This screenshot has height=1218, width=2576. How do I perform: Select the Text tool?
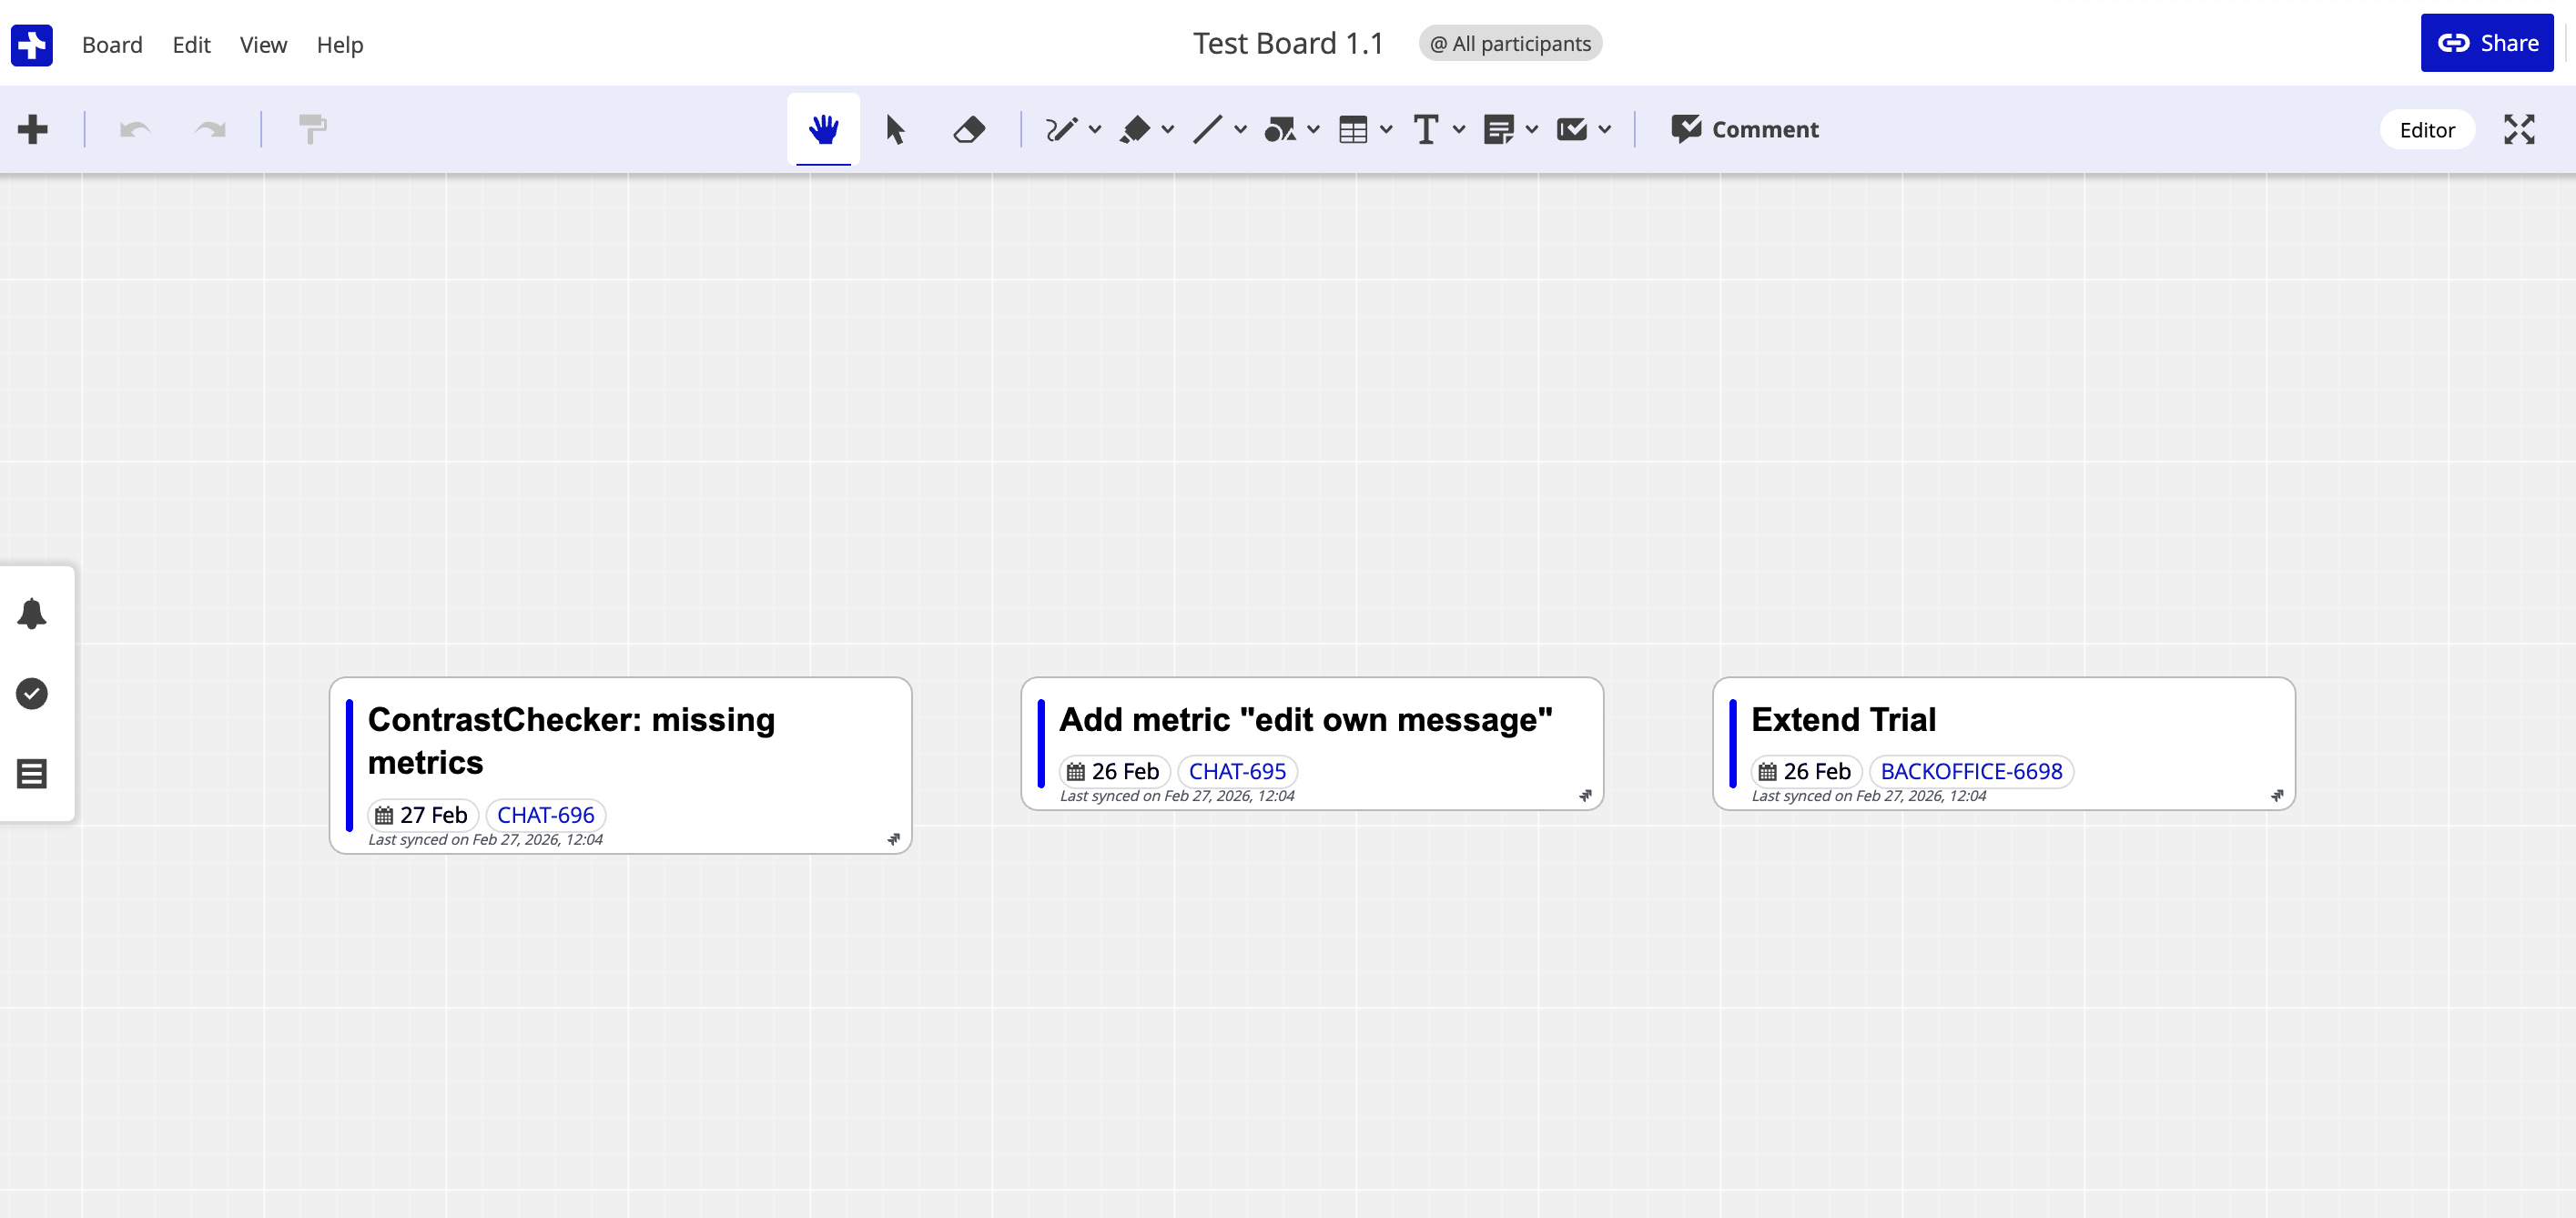coord(1427,129)
